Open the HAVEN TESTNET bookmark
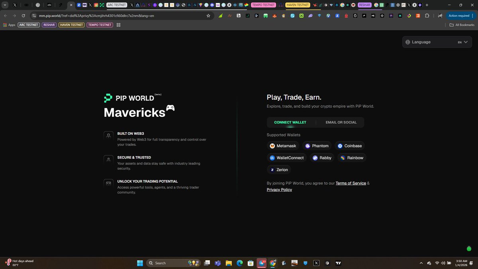Image resolution: width=478 pixels, height=269 pixels. [71, 25]
